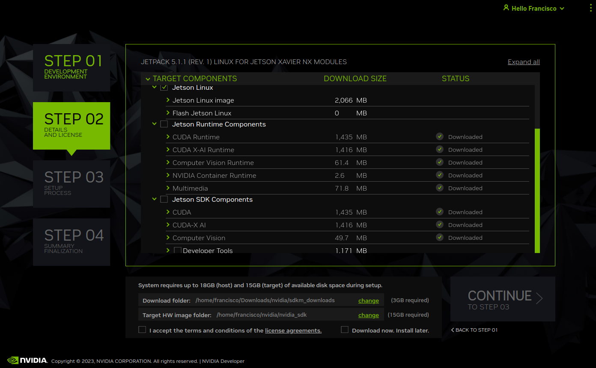The width and height of the screenshot is (596, 368).
Task: Expand the CUDA Runtime row
Action: point(168,137)
